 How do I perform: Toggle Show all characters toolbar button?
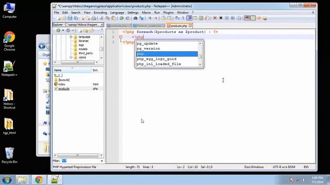[183, 18]
